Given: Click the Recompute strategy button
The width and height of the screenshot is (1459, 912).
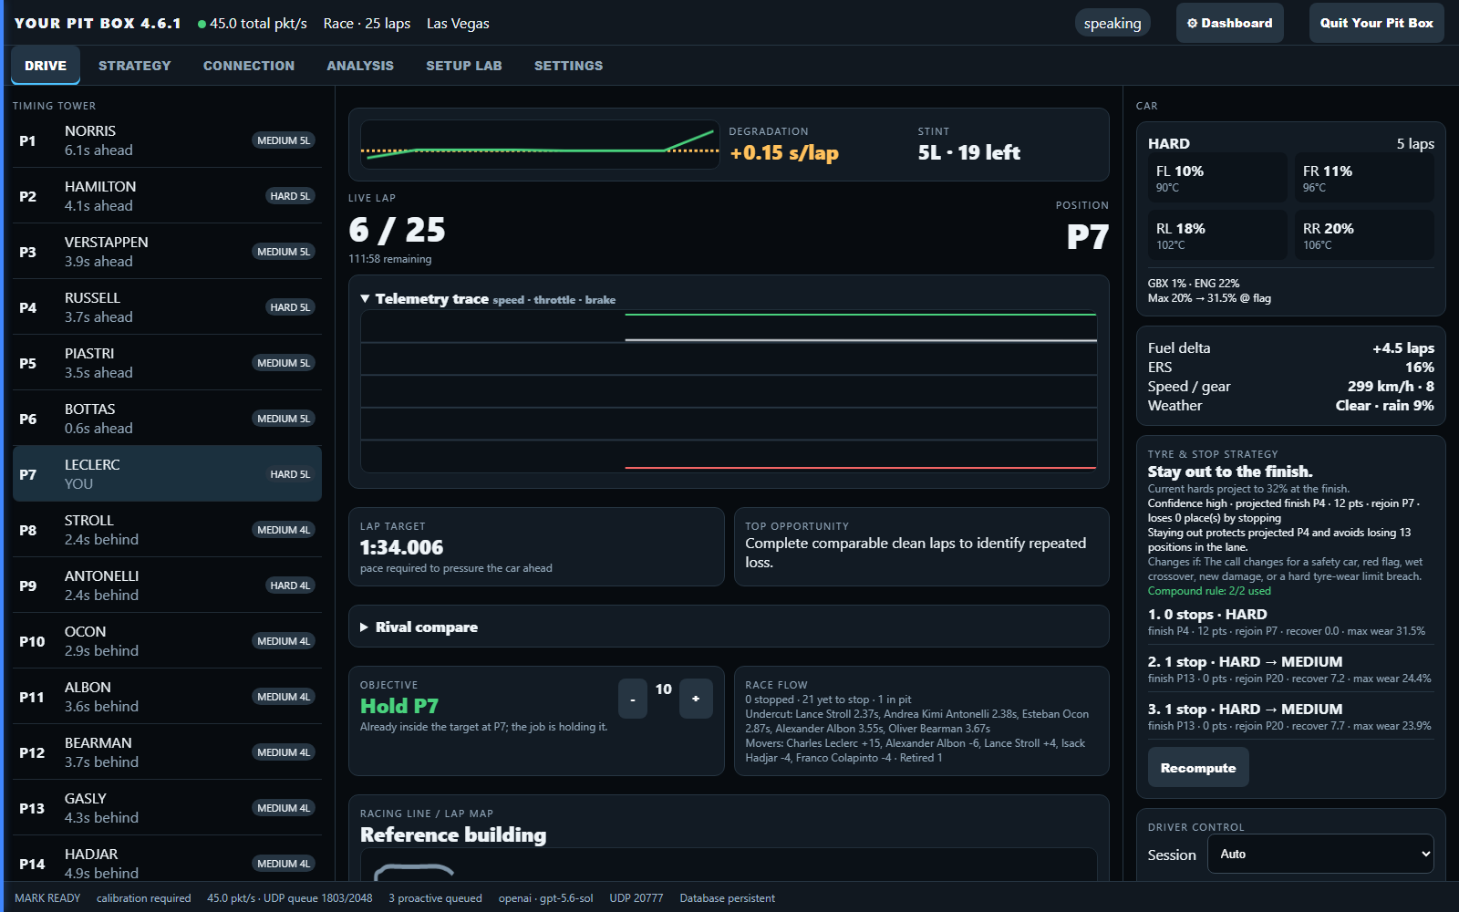Looking at the screenshot, I should coord(1198,768).
